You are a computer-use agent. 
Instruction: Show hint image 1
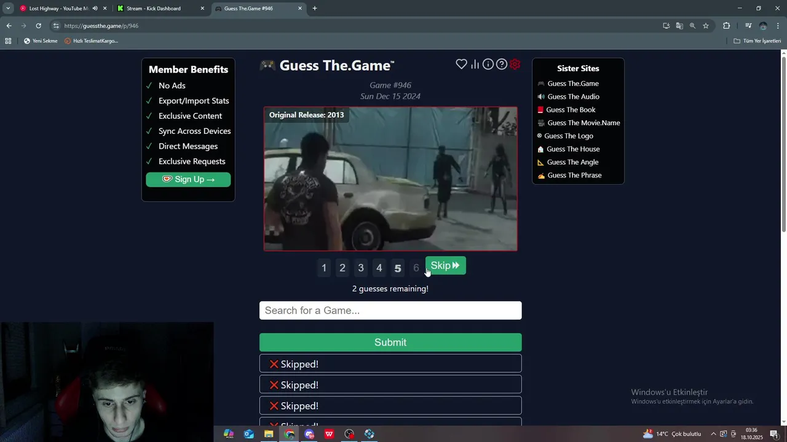(x=324, y=268)
